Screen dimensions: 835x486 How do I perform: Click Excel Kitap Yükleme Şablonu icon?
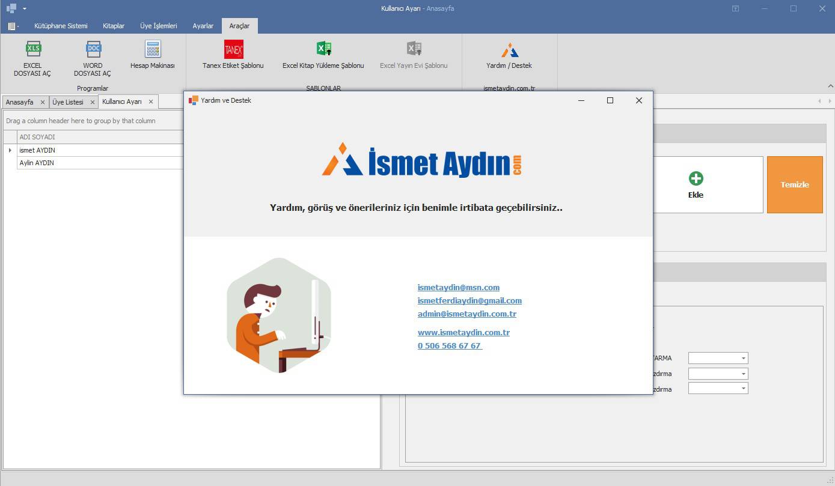pos(323,49)
